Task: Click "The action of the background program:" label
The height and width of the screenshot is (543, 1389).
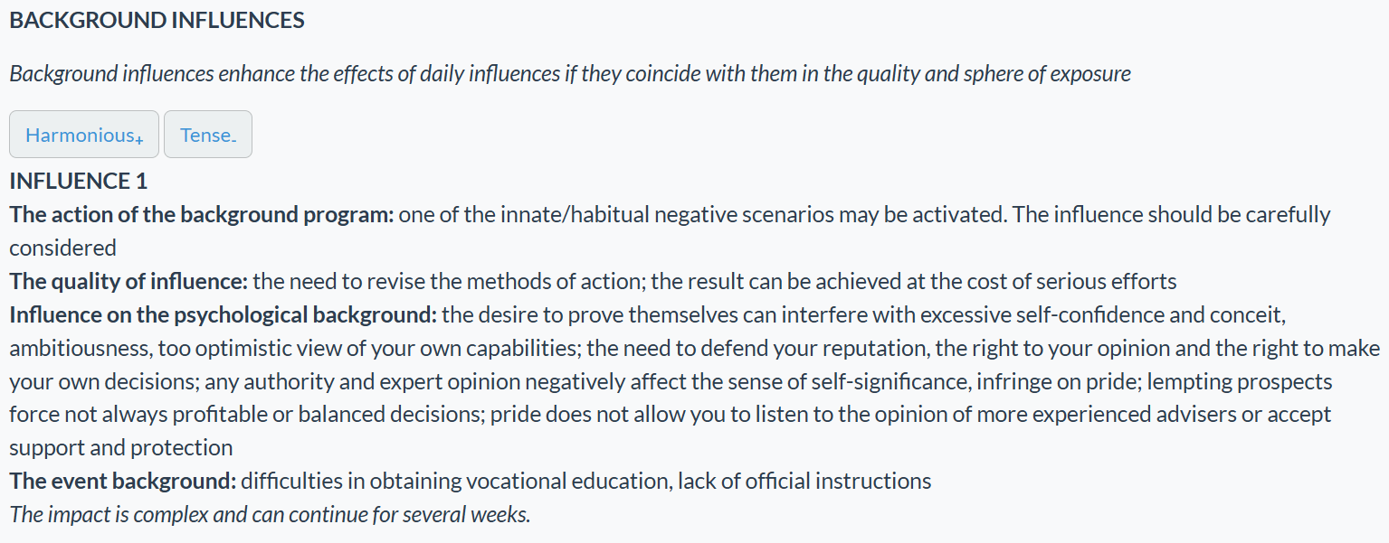Action: [201, 215]
